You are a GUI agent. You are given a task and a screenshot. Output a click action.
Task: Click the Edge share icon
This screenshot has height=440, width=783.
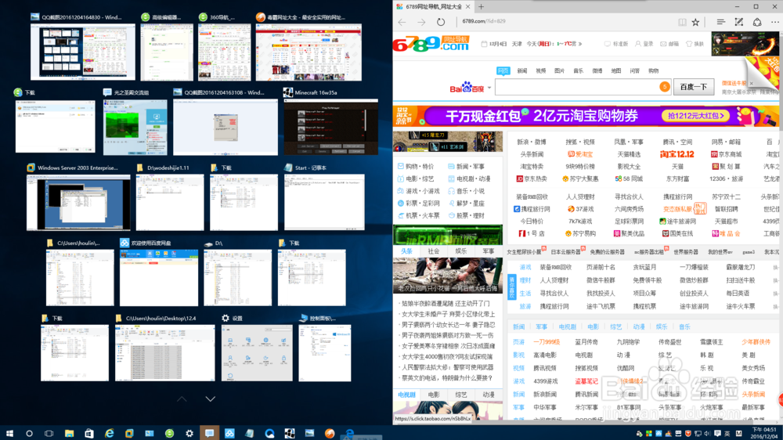pyautogui.click(x=757, y=22)
